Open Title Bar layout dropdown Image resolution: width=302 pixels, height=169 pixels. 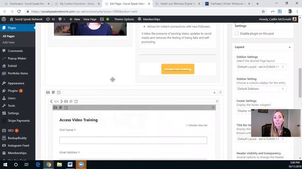[261, 139]
